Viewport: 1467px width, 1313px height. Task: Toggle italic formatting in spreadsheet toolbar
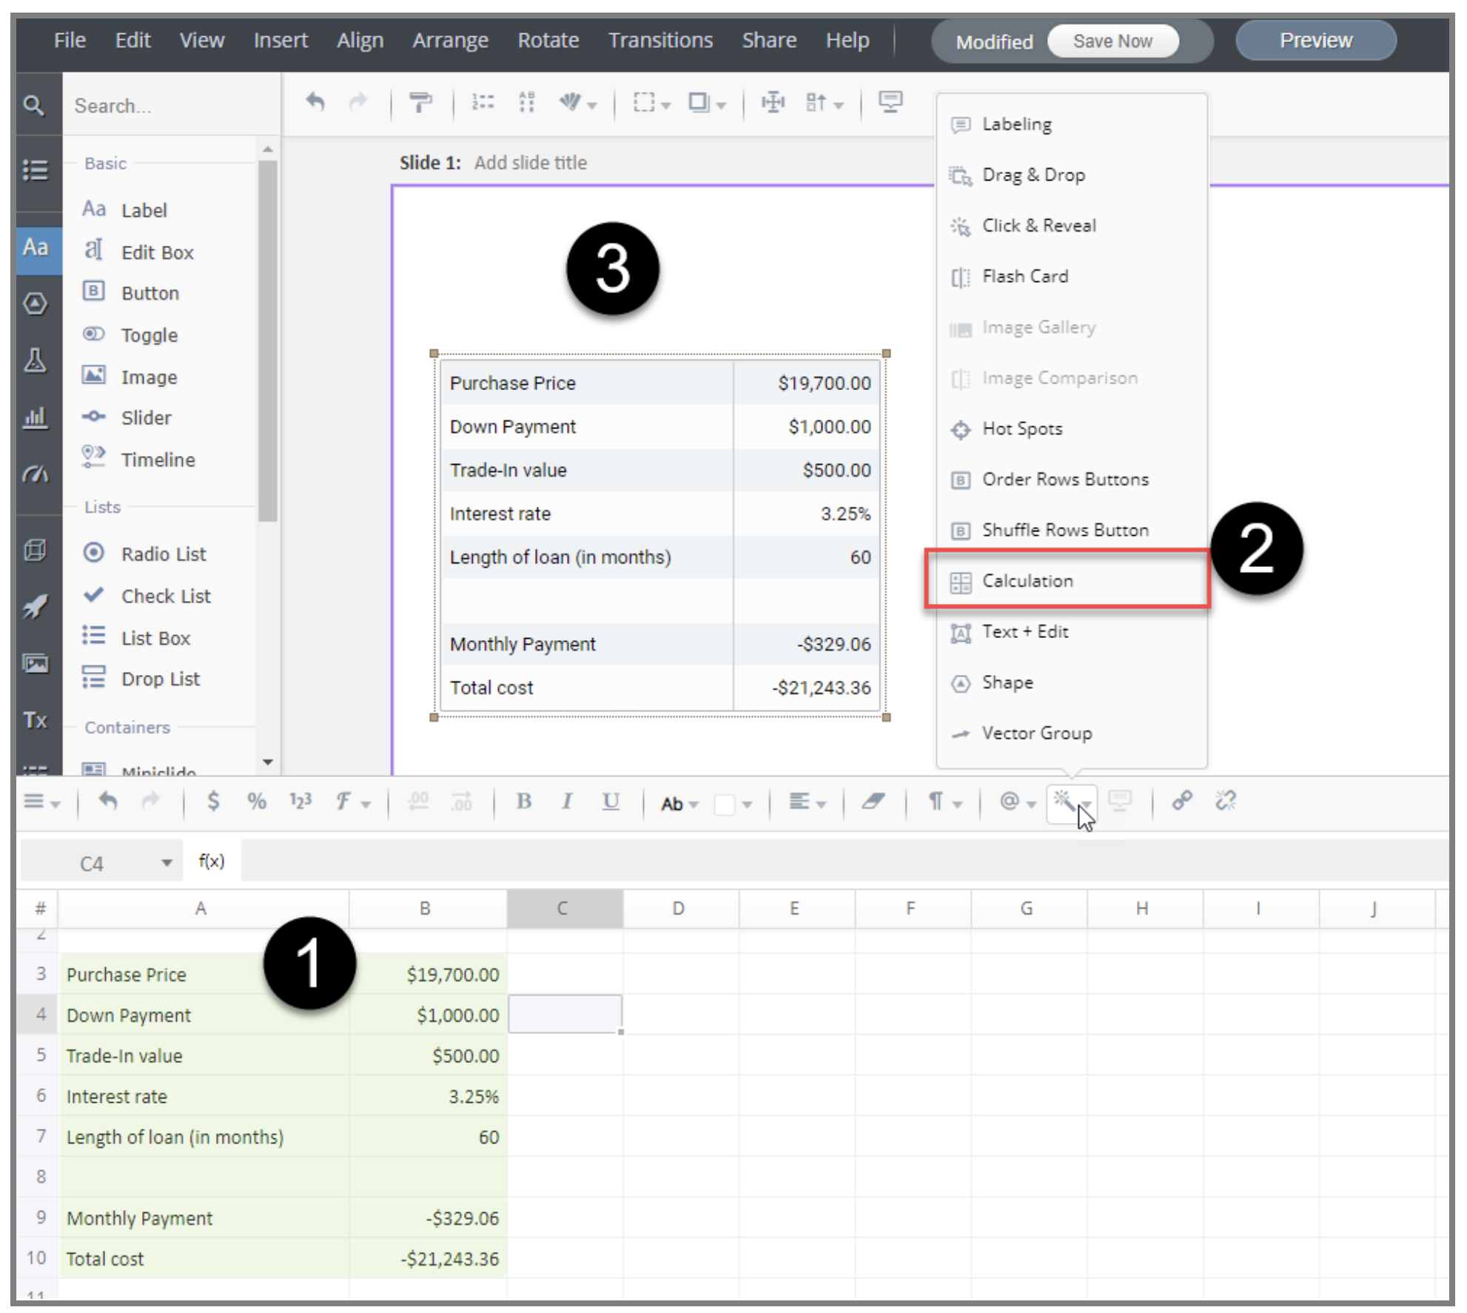(x=566, y=801)
